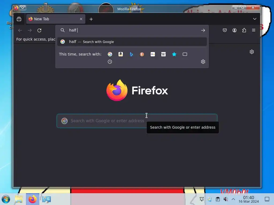Image resolution: width=274 pixels, height=205 pixels.
Task: Search with Google engine icon
Action: coord(110,54)
